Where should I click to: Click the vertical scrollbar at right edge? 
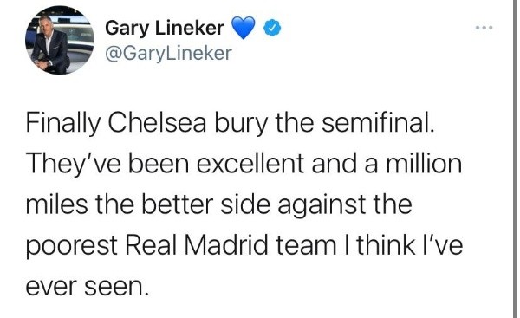(514, 159)
